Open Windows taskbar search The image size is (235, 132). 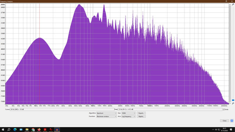[x=9, y=129]
